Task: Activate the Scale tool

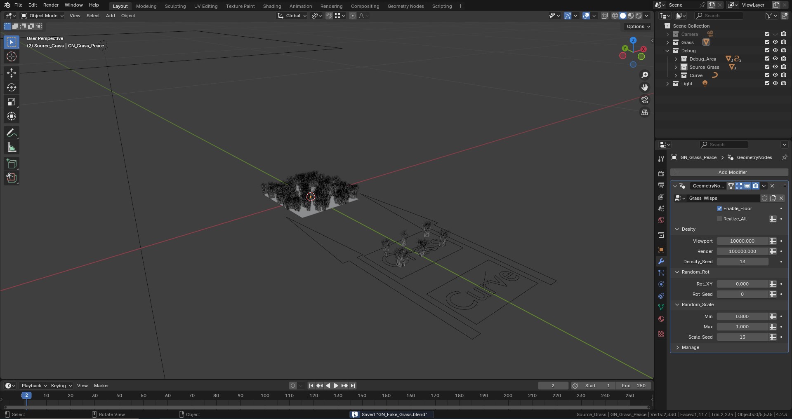Action: 12,102
